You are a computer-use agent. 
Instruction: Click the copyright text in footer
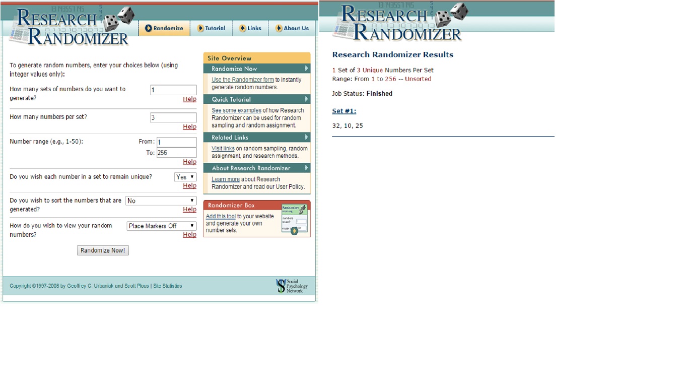tap(79, 286)
